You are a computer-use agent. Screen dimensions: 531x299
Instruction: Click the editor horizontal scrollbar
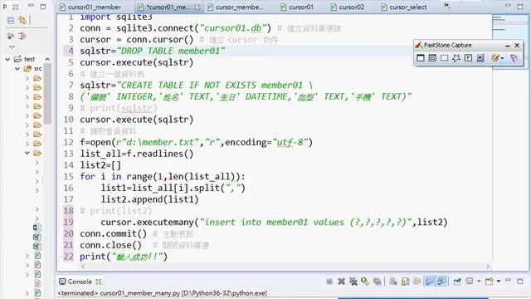pyautogui.click(x=285, y=267)
